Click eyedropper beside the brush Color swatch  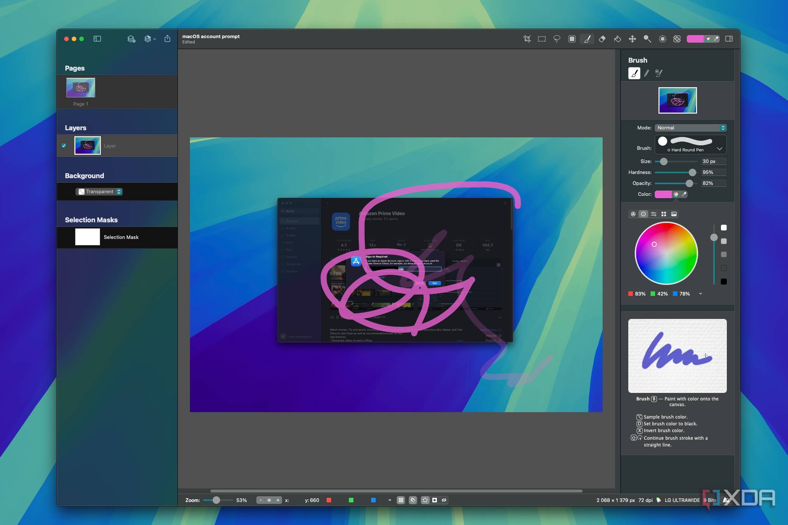pos(684,194)
